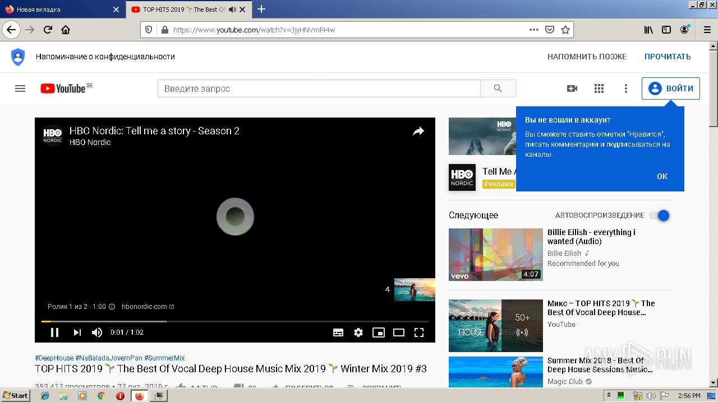Skip to the next video
Viewport: 718px width, 403px height.
click(x=77, y=332)
